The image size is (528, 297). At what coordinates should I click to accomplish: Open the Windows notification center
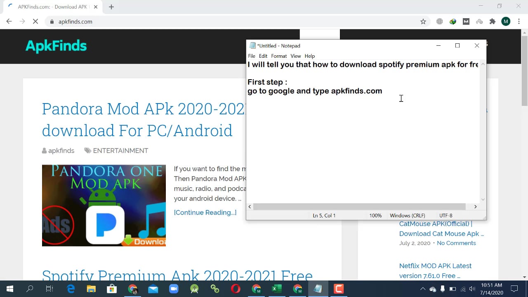coord(514,289)
